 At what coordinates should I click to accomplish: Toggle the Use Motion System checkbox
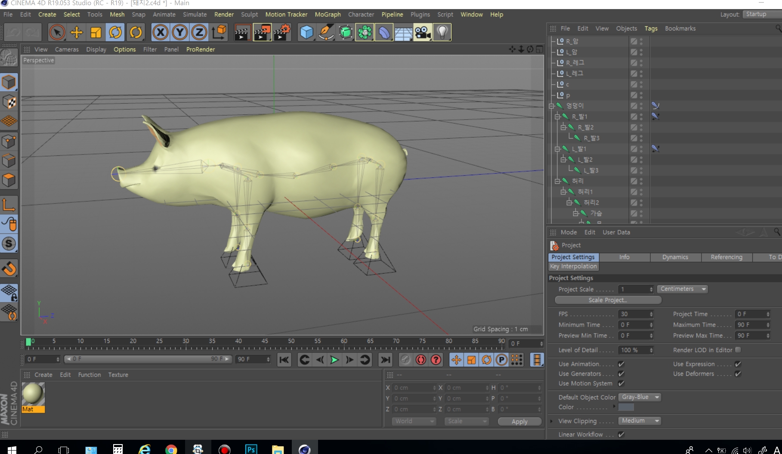coord(621,383)
